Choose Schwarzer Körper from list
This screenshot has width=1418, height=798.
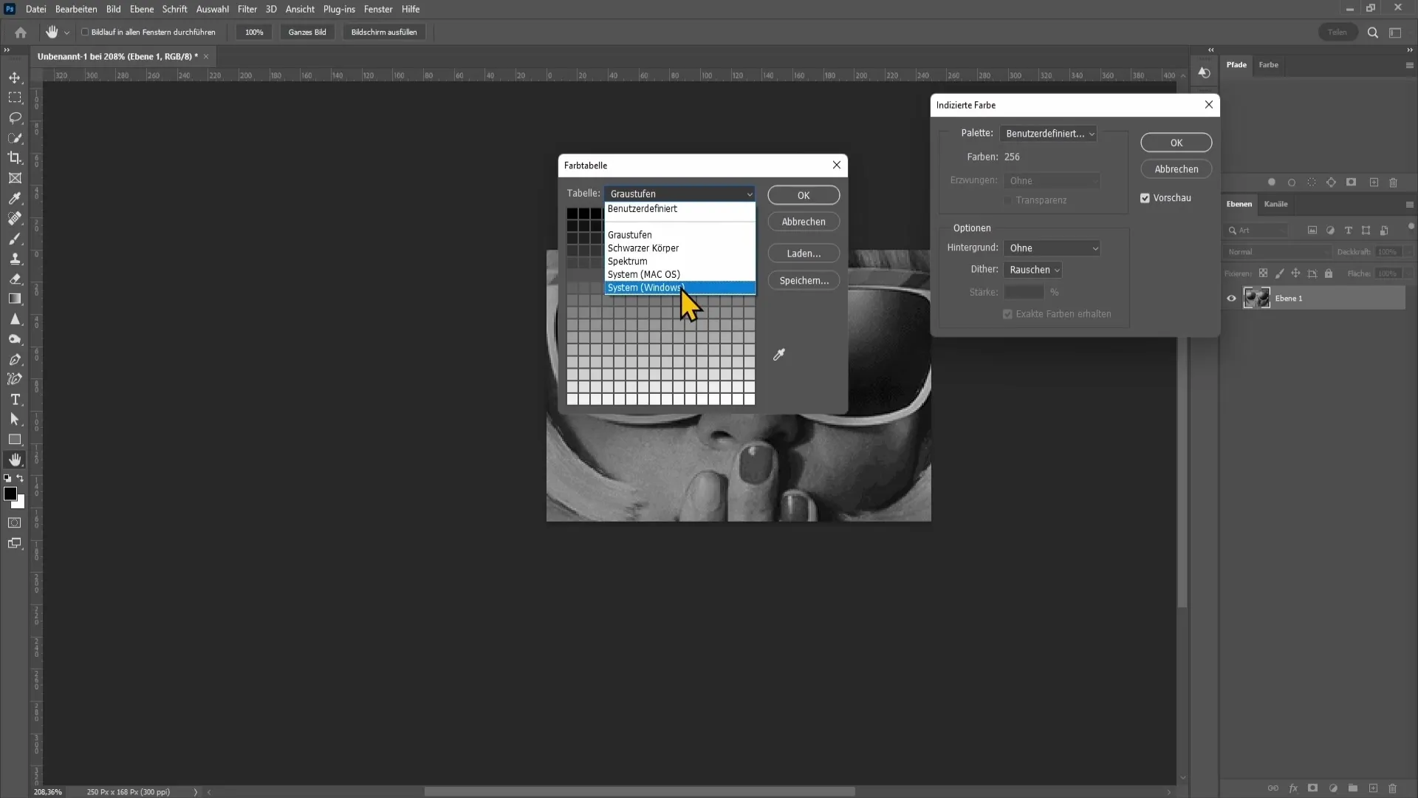(680, 248)
